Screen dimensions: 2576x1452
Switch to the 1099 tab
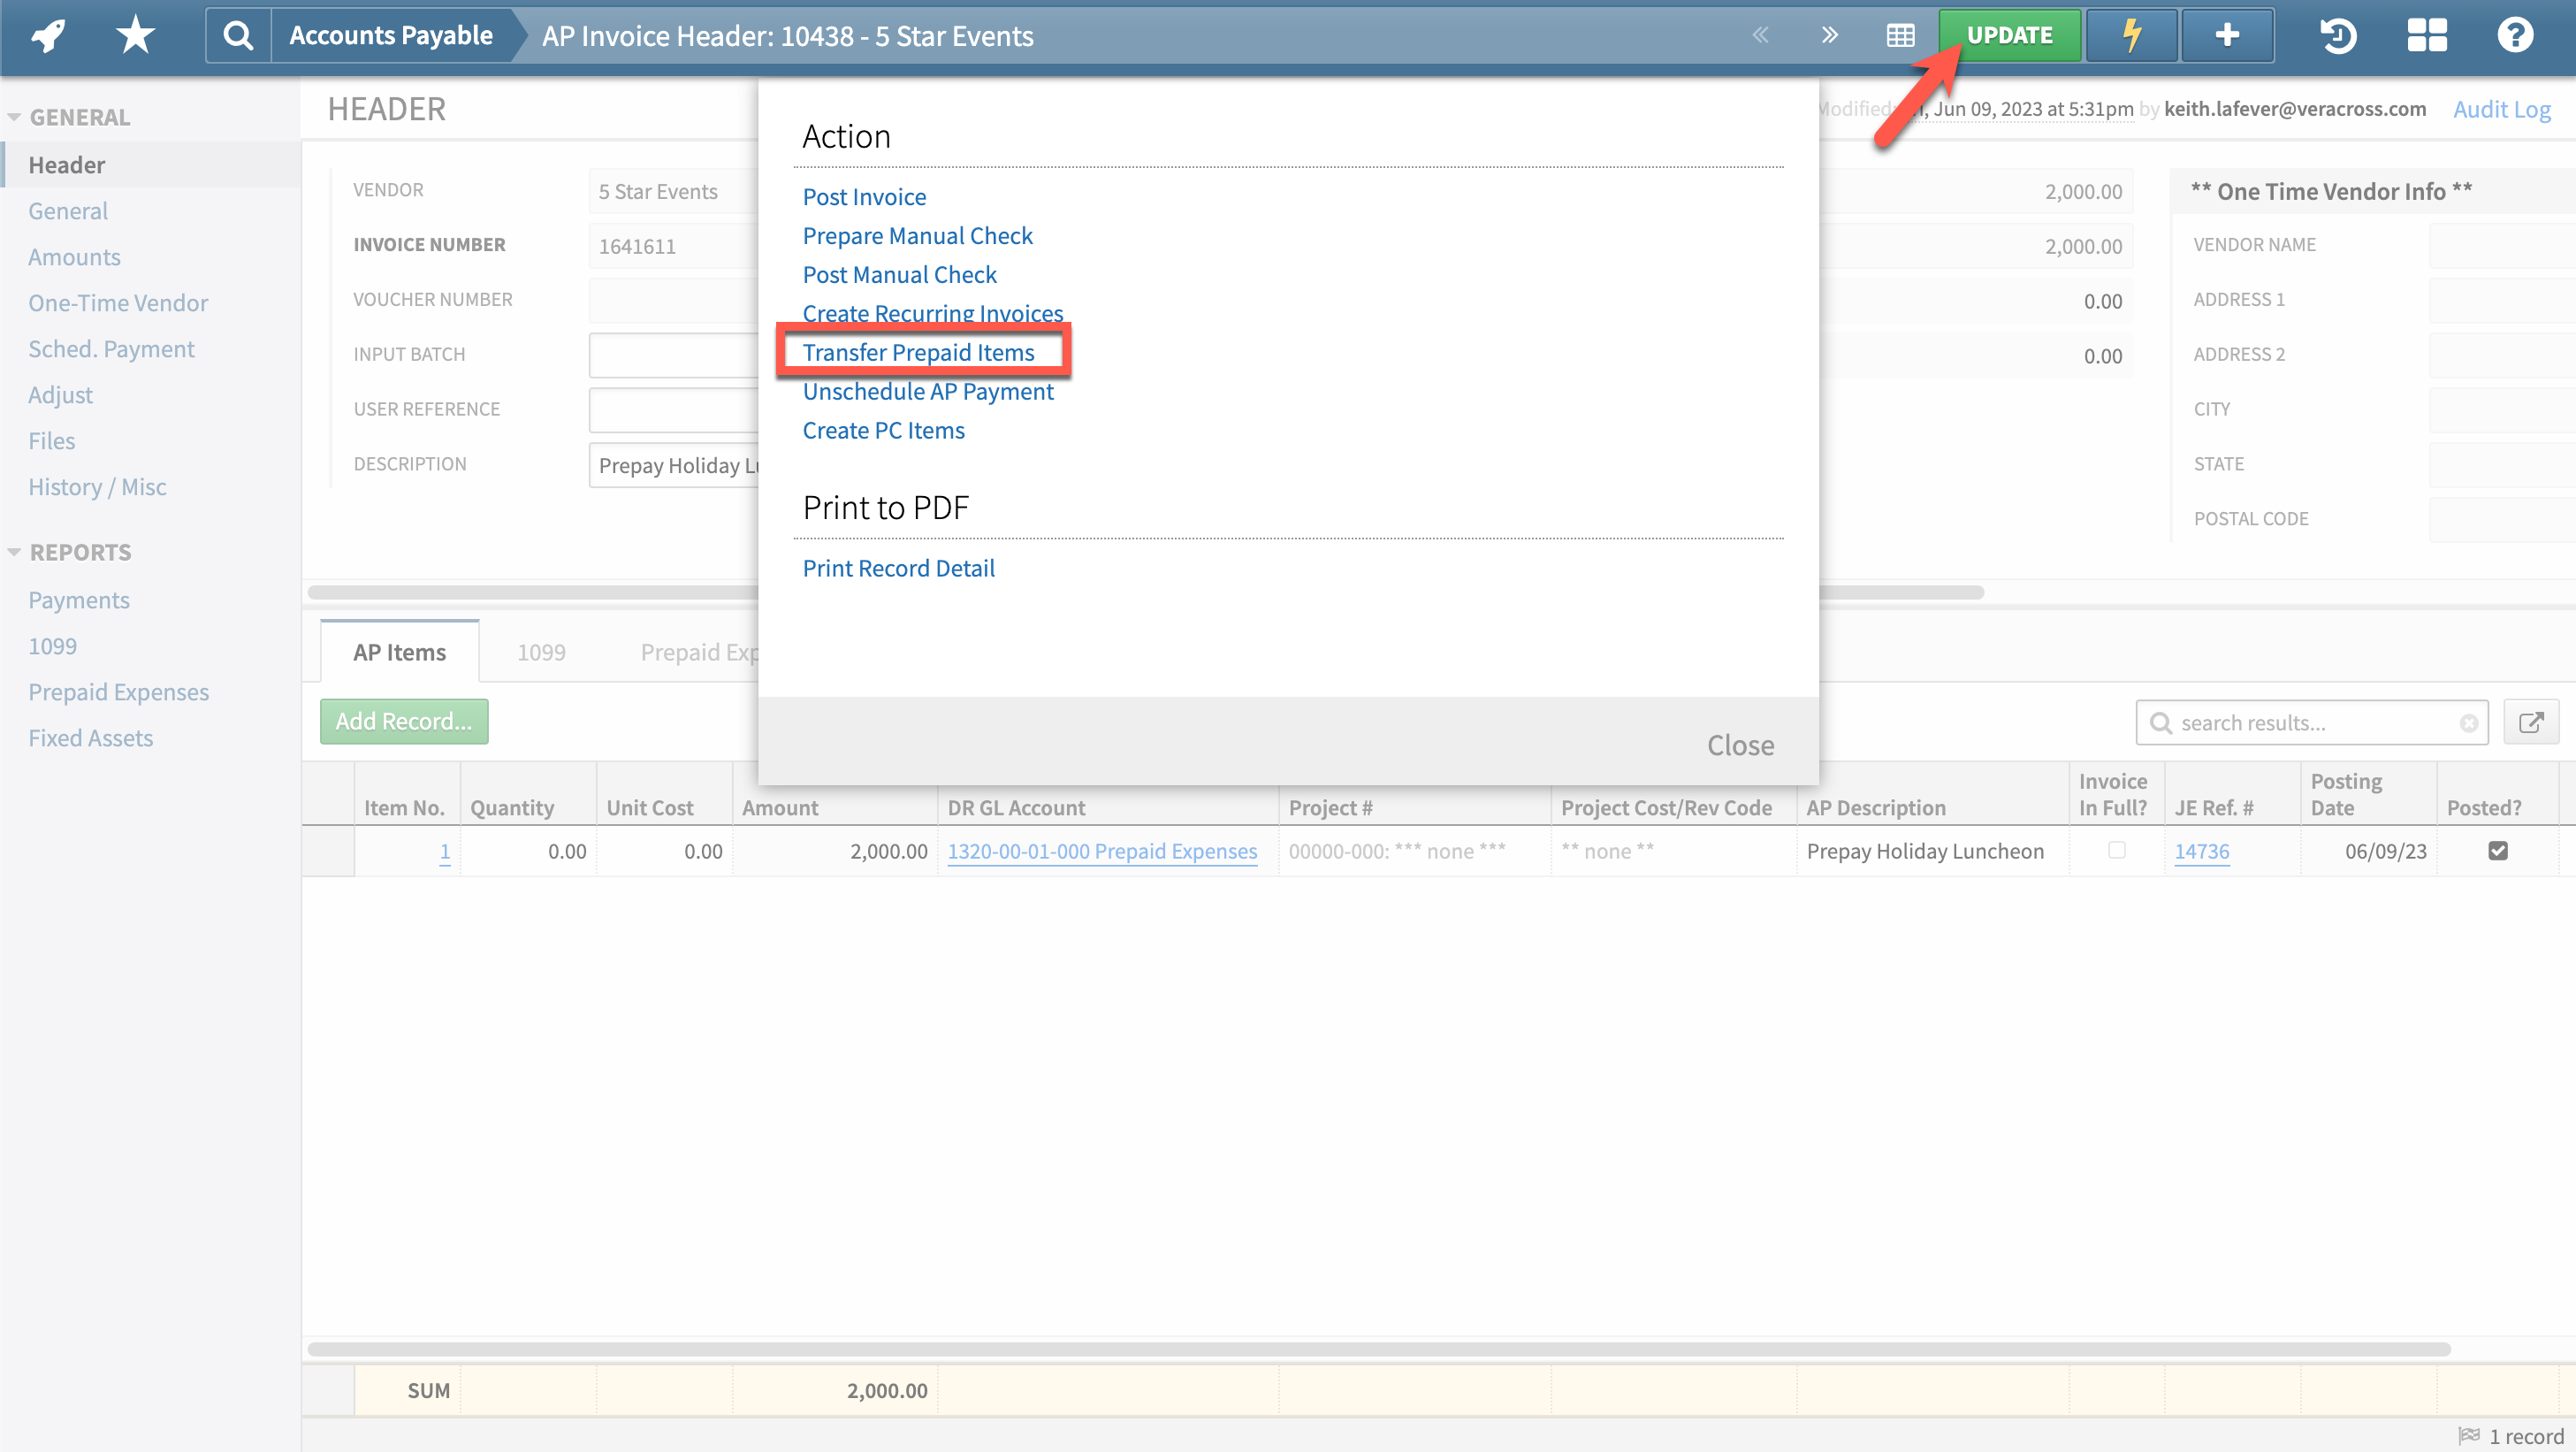tap(541, 651)
